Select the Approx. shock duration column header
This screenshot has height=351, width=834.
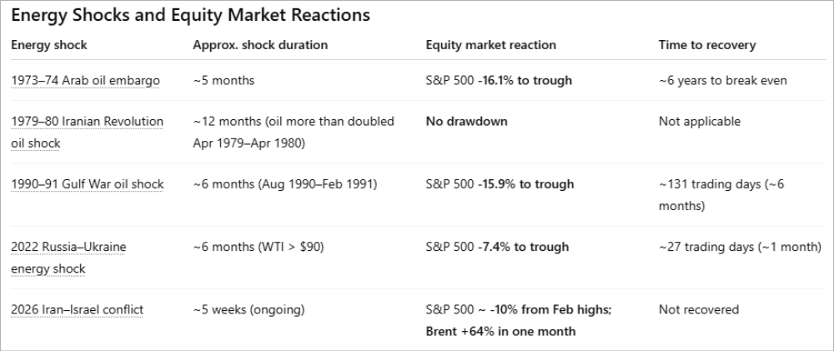pos(260,45)
